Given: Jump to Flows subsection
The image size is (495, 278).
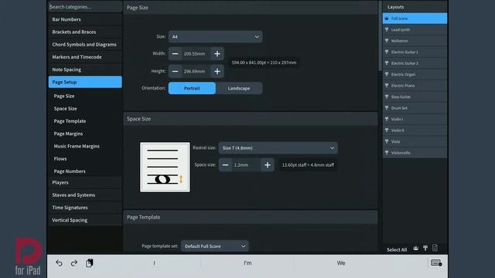Looking at the screenshot, I should click(x=60, y=159).
